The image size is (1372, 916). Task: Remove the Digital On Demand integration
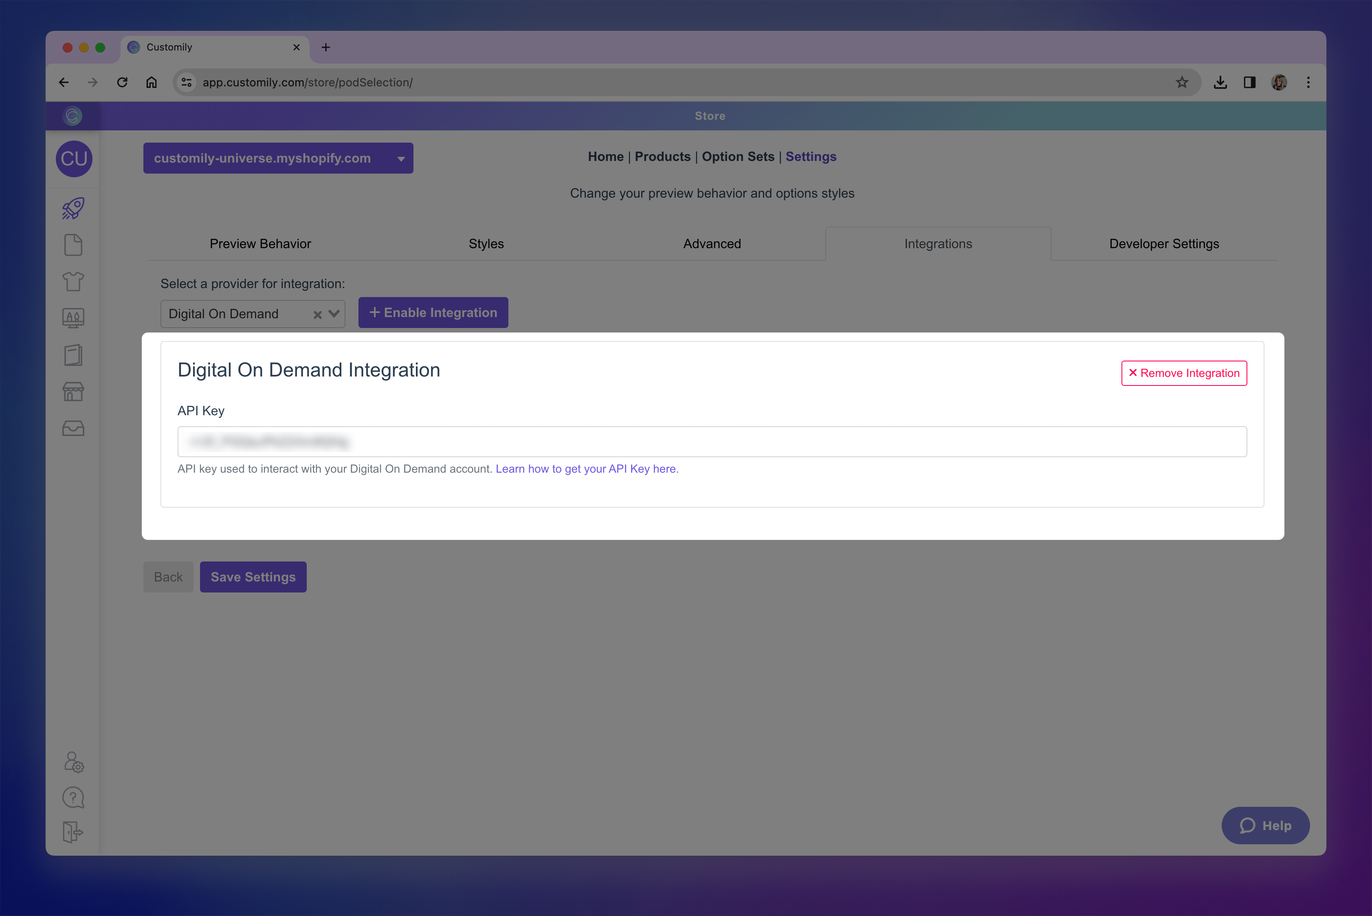coord(1184,373)
